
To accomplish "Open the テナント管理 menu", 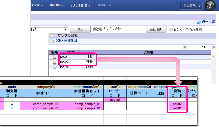I will 81,5.
